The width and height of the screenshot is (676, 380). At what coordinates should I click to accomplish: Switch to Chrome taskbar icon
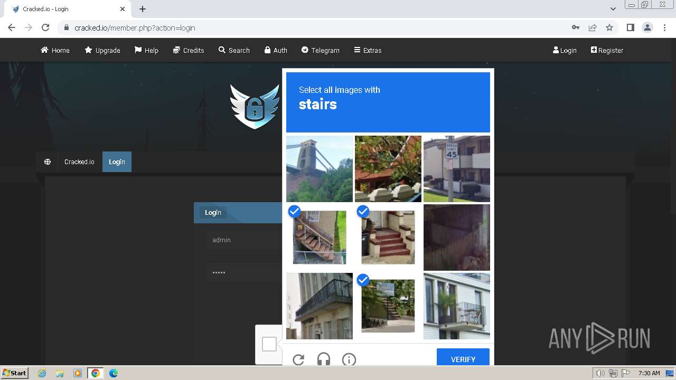click(96, 373)
